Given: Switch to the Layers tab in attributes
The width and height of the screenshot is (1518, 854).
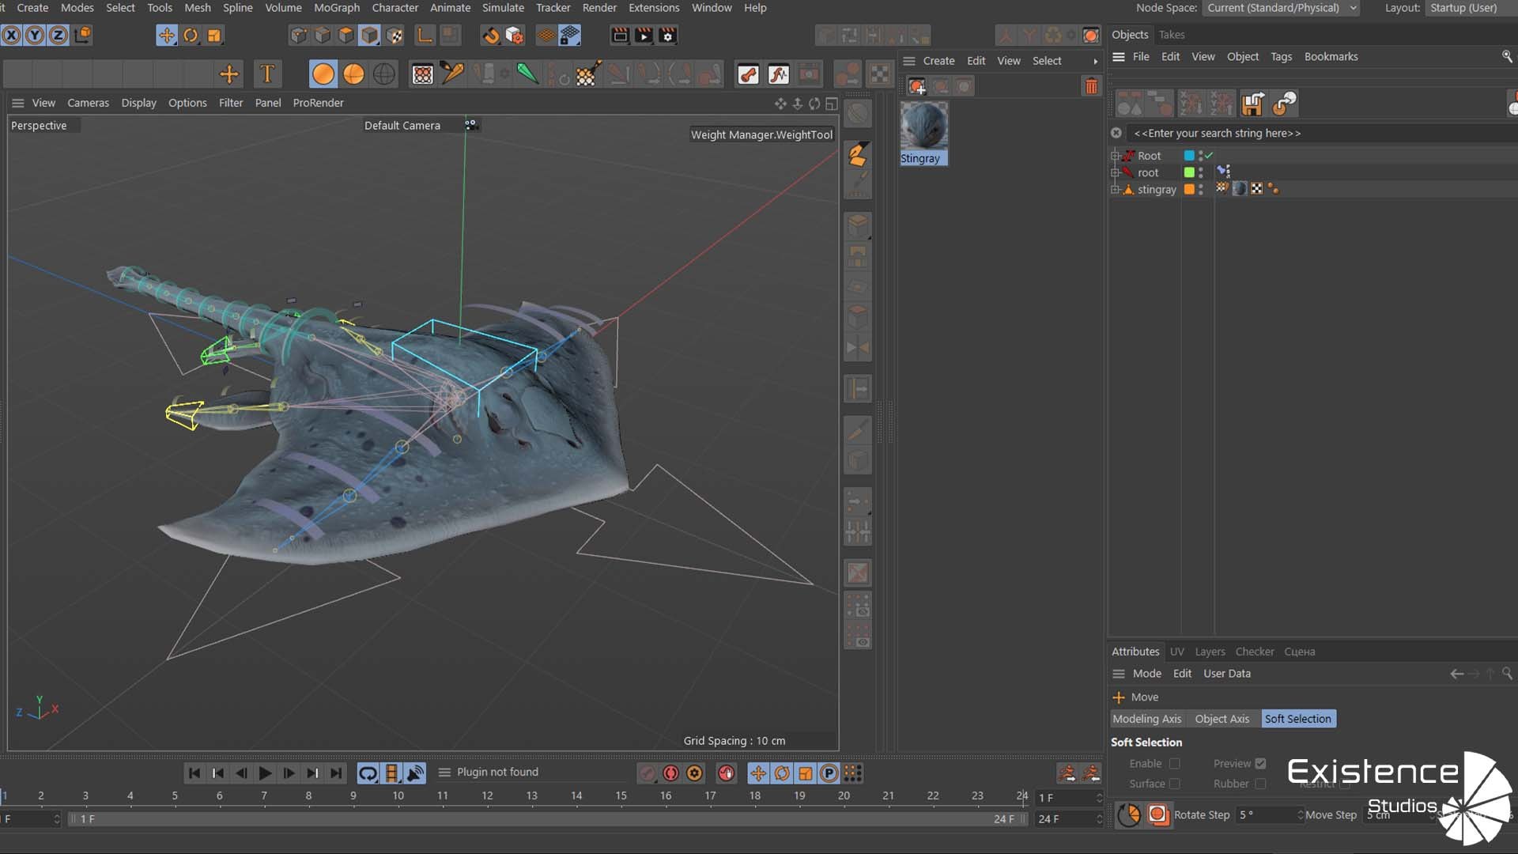Looking at the screenshot, I should point(1210,652).
